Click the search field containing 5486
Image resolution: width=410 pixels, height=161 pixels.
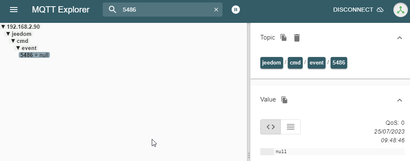[x=163, y=10]
